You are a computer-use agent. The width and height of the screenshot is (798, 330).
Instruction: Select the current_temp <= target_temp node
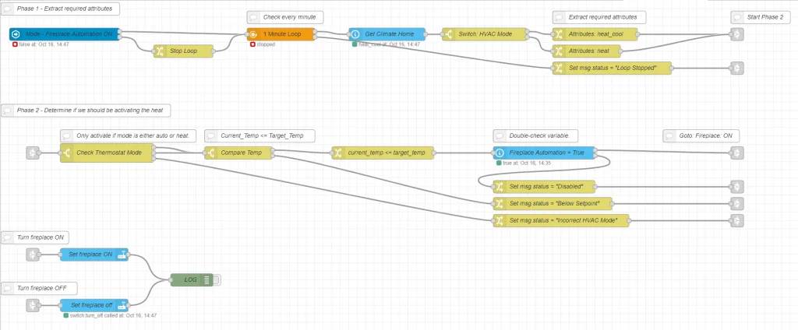pyautogui.click(x=383, y=153)
